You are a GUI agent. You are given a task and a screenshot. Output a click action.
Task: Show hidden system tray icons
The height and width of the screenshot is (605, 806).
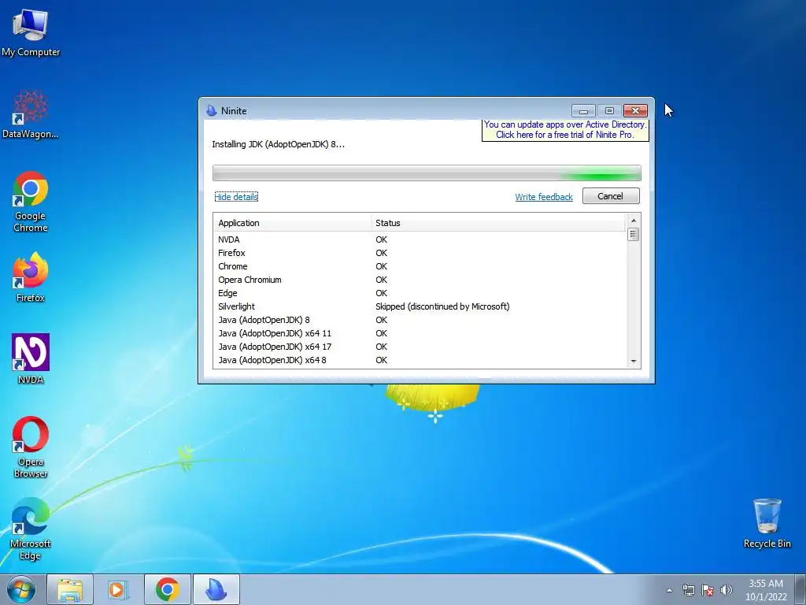pos(669,590)
